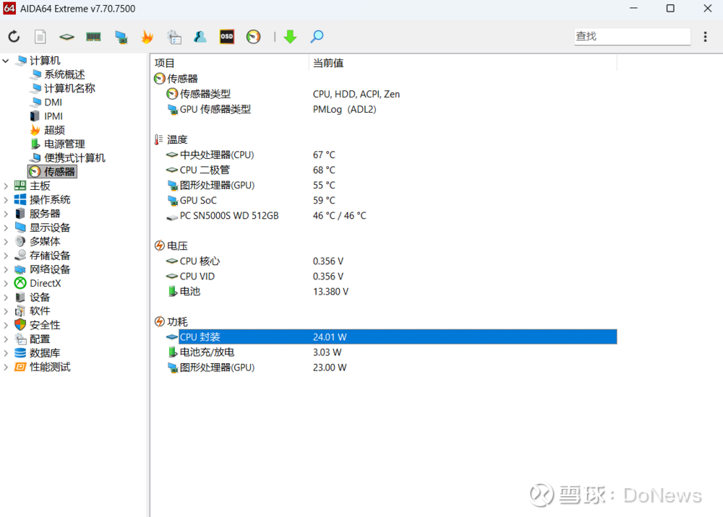Click the motherboard chip toolbar icon
723x517 pixels.
click(67, 36)
